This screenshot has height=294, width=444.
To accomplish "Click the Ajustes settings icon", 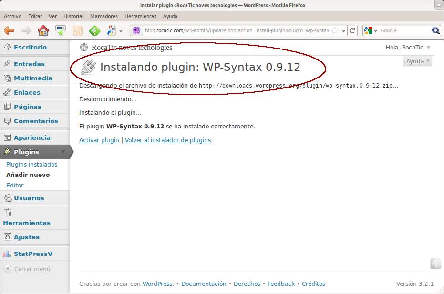I will [8, 237].
